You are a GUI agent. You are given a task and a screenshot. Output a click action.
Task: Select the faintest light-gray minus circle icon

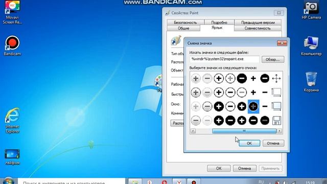[207, 121]
